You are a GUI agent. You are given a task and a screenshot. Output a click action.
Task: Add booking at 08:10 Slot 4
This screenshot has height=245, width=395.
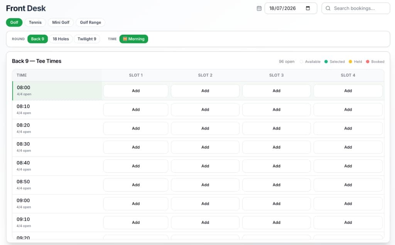pyautogui.click(x=348, y=110)
